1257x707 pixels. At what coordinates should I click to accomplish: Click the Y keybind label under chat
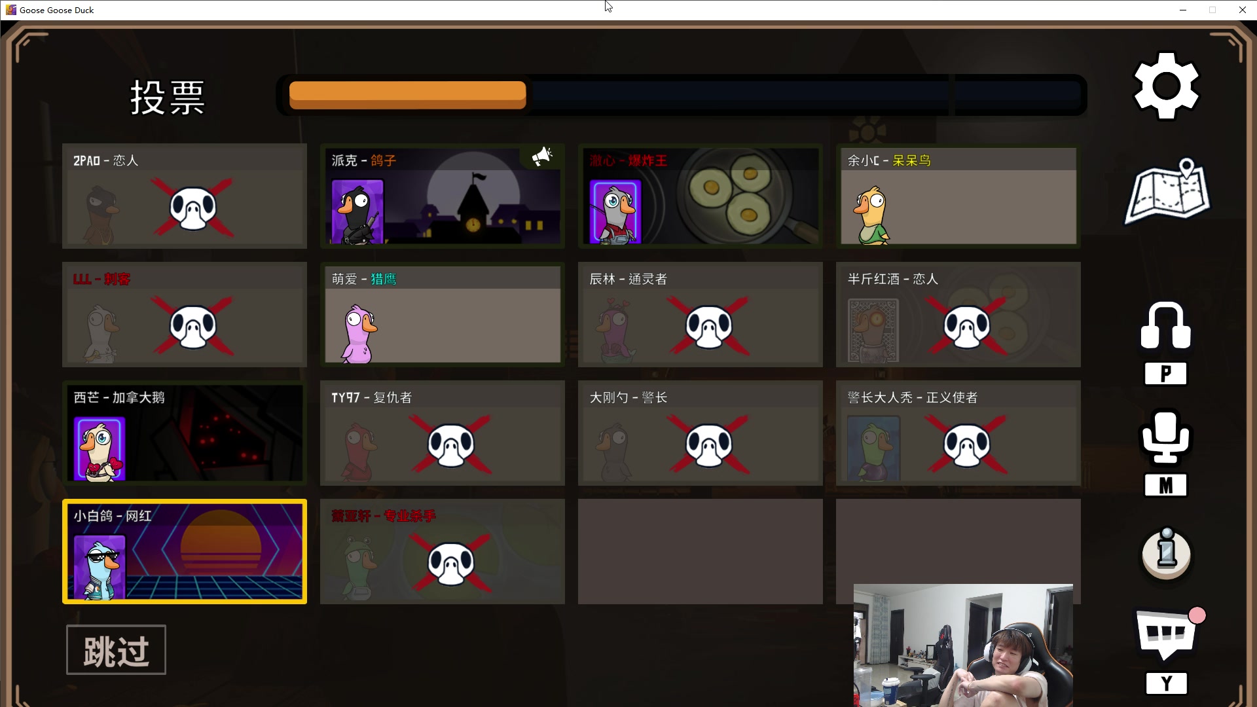(1165, 684)
